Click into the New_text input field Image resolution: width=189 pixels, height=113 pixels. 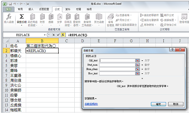pyautogui.click(x=117, y=73)
